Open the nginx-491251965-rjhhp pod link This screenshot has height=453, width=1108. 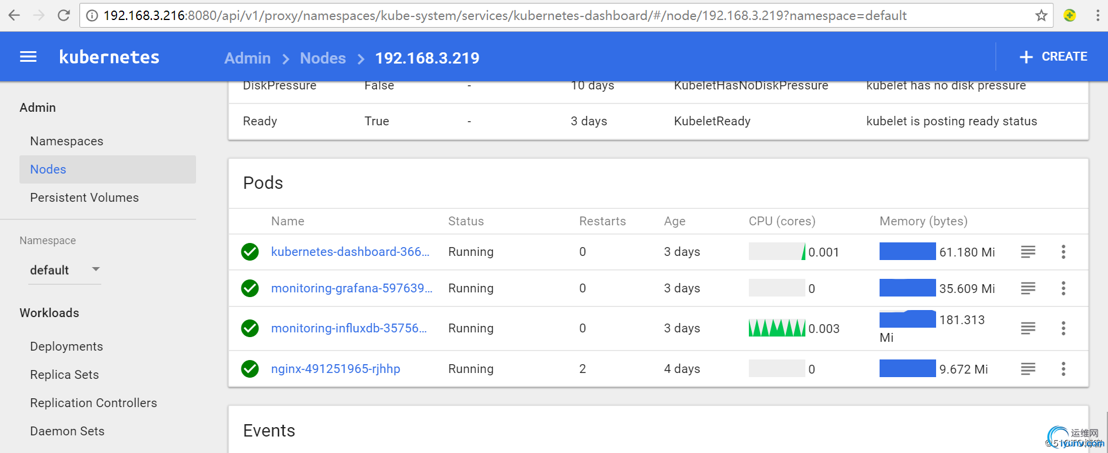click(x=336, y=369)
